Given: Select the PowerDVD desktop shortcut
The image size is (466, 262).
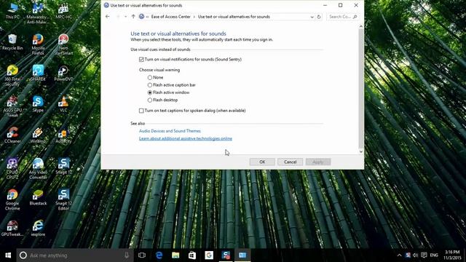Looking at the screenshot, I should (x=63, y=73).
